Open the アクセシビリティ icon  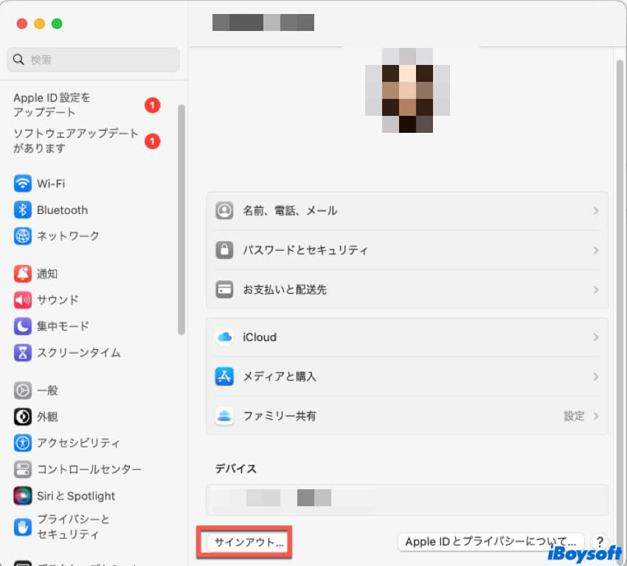22,444
